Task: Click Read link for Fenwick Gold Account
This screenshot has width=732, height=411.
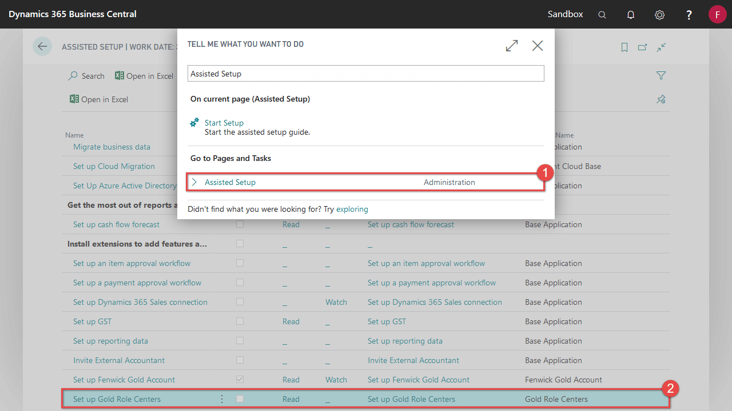Action: pyautogui.click(x=291, y=380)
